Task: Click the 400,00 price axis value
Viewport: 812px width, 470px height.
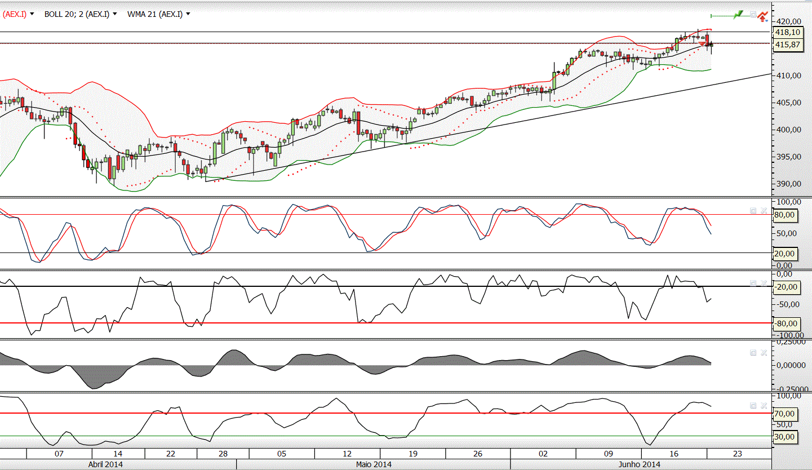Action: coord(788,130)
